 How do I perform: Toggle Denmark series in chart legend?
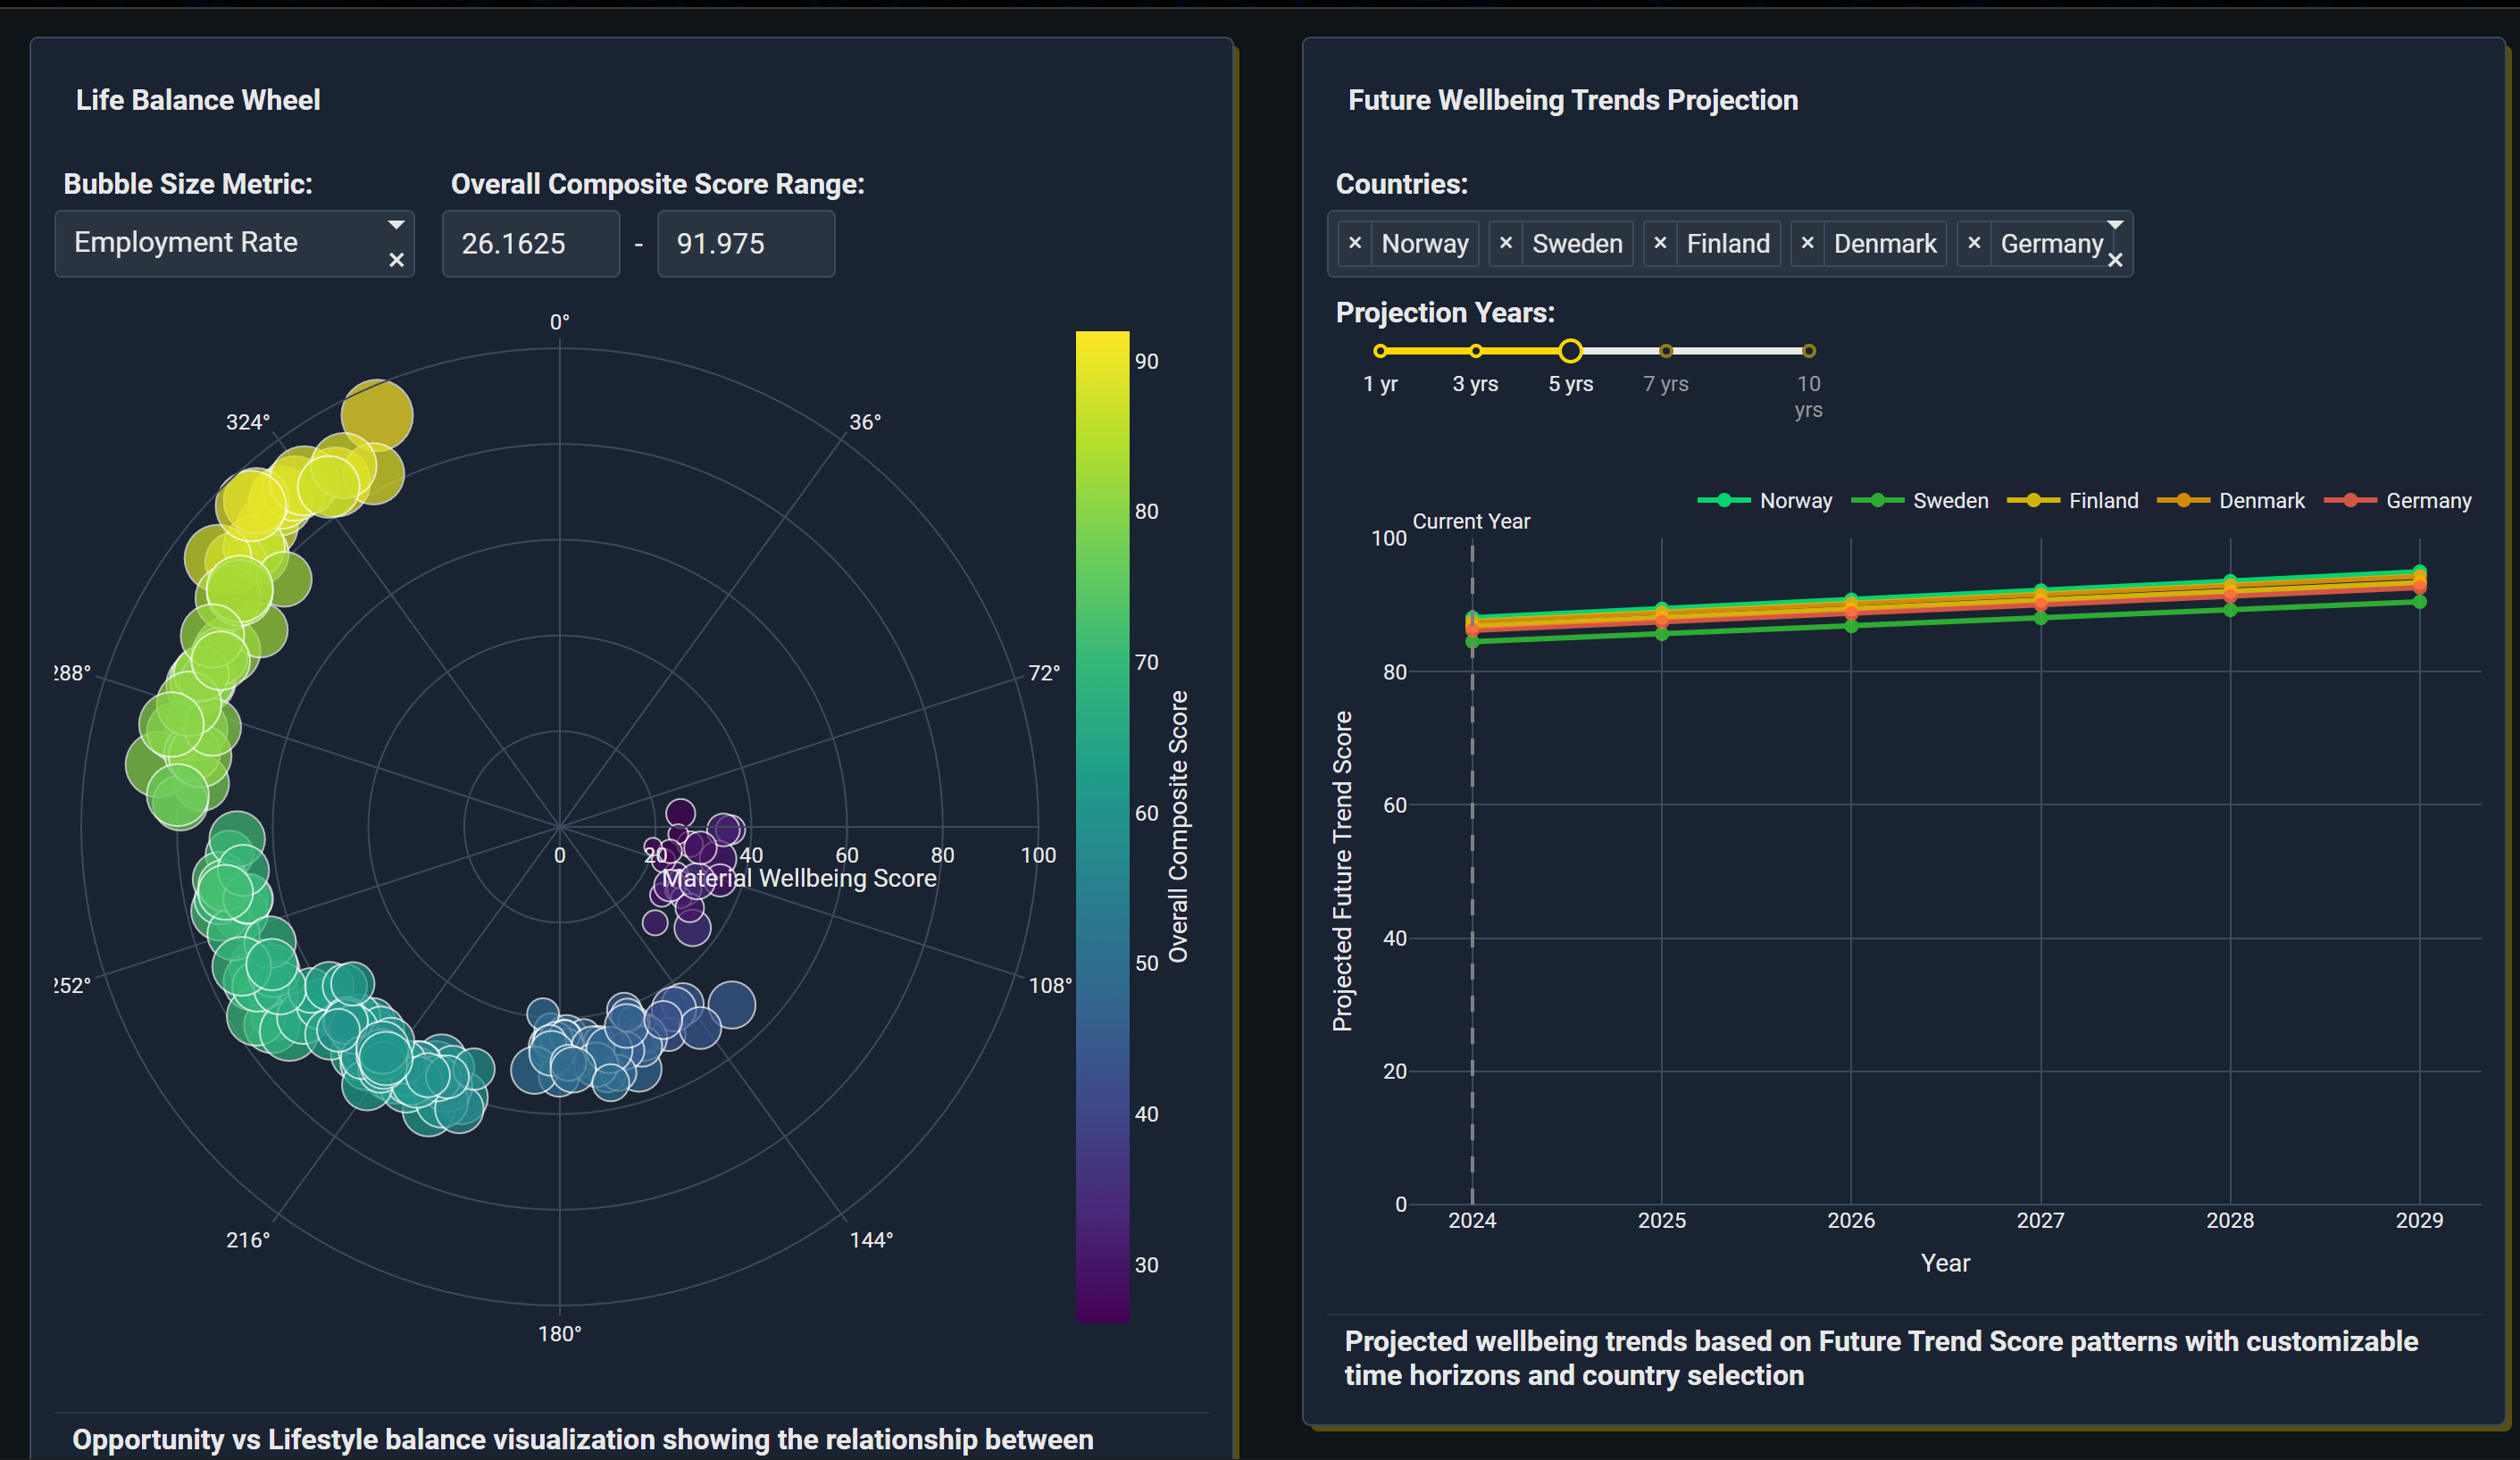click(x=2260, y=501)
